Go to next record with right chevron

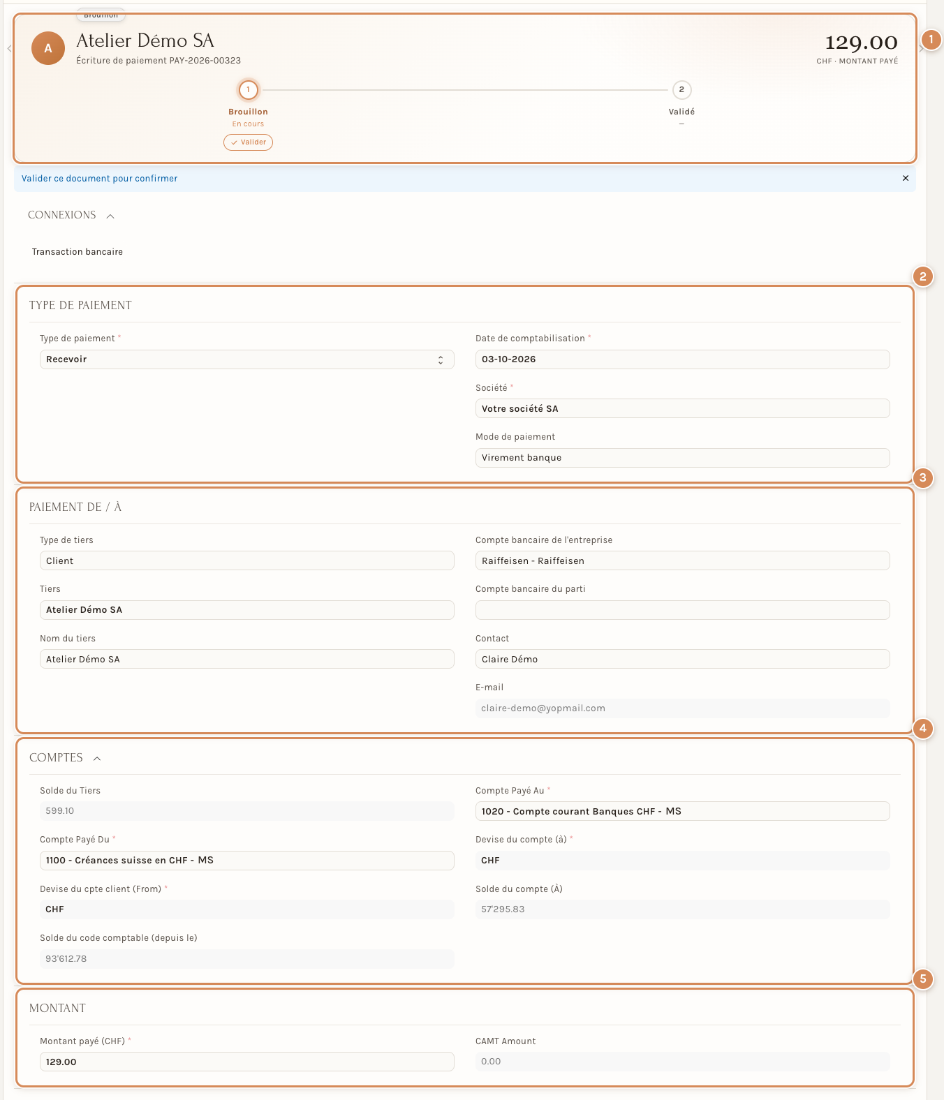(921, 48)
